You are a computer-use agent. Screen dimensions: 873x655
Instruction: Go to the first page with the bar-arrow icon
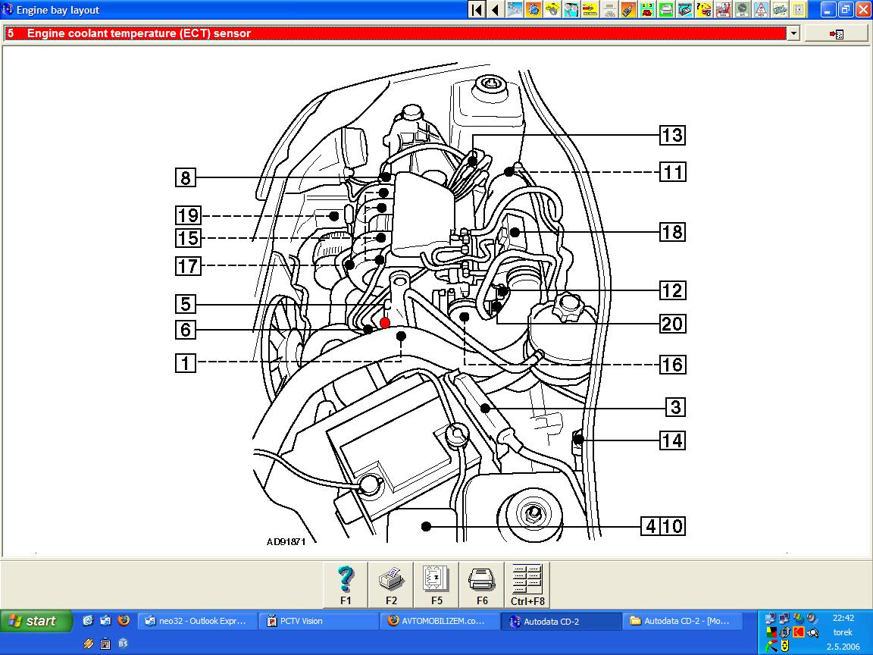click(477, 9)
